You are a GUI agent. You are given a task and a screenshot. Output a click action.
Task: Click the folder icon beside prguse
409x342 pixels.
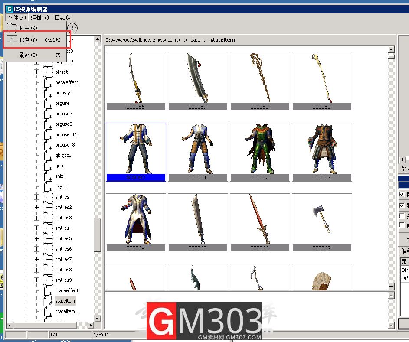pos(48,103)
